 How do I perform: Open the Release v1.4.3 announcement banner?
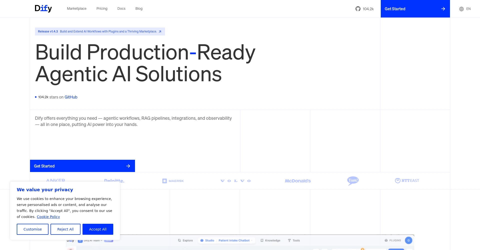pos(100,31)
